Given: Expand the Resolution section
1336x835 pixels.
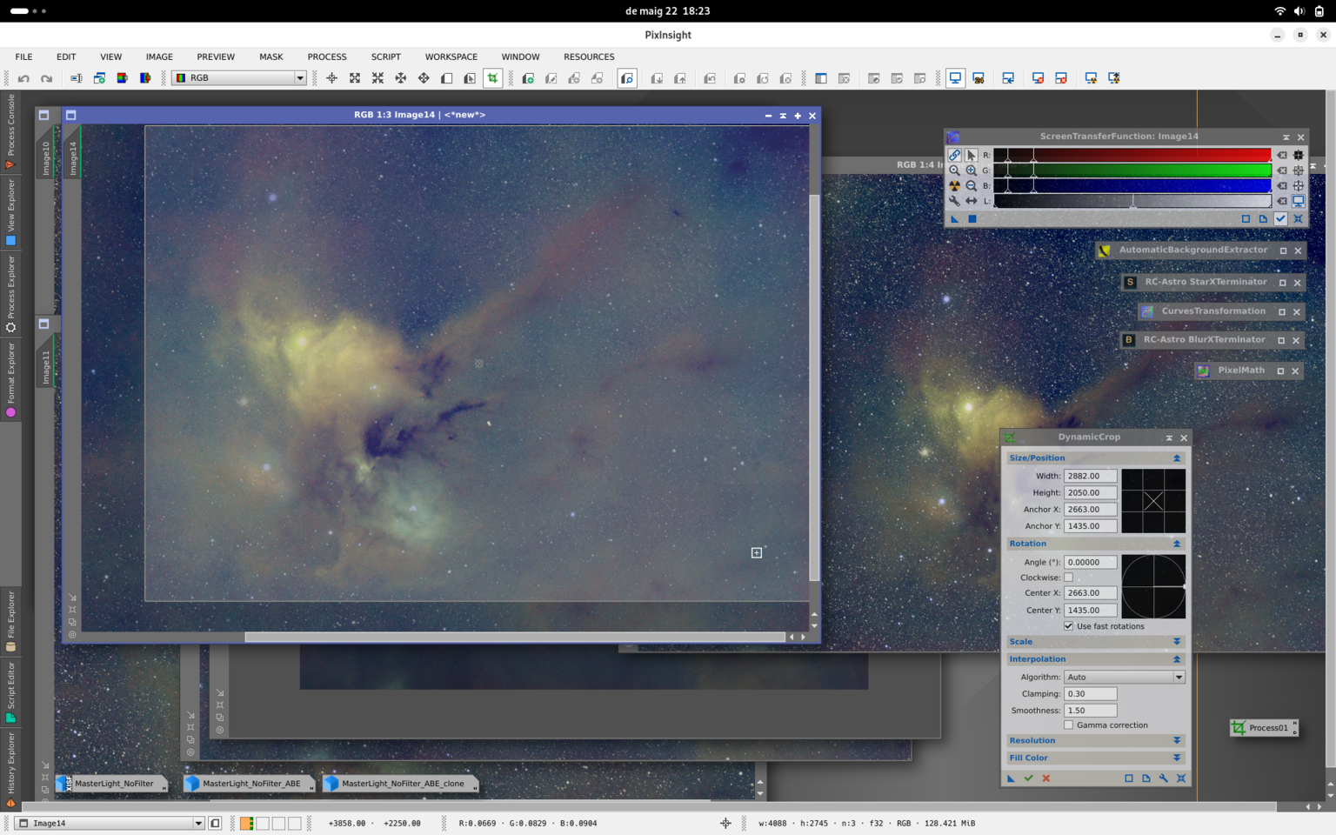Looking at the screenshot, I should [1177, 741].
